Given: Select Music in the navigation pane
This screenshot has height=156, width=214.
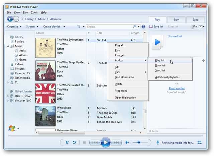Looking at the screenshot, I should pos(18,46).
